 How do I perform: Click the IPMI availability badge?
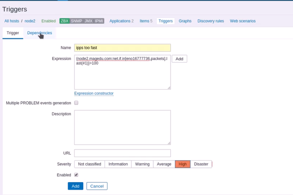pyautogui.click(x=99, y=21)
